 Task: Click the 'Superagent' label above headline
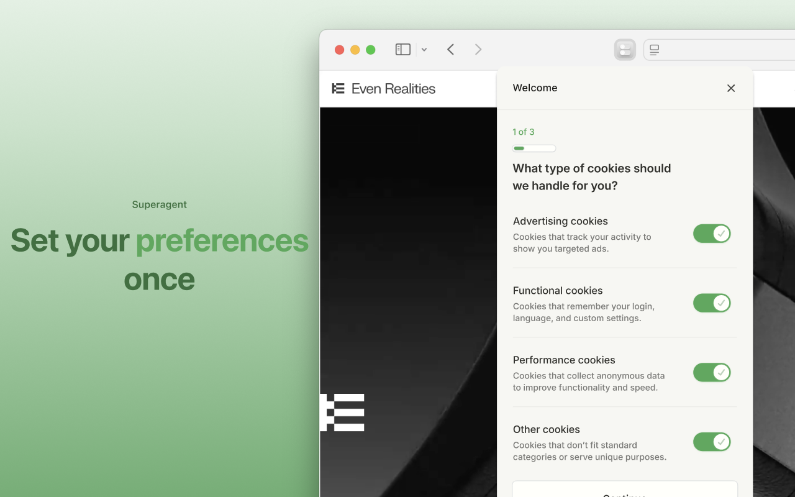pyautogui.click(x=160, y=204)
